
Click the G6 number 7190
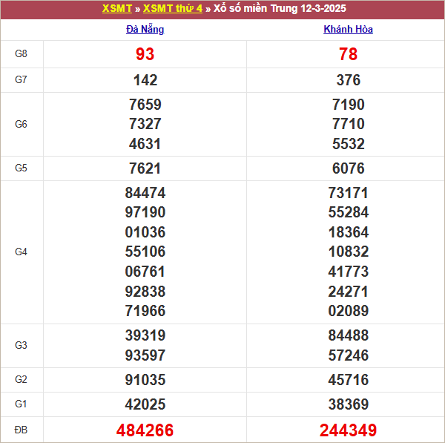coord(349,105)
